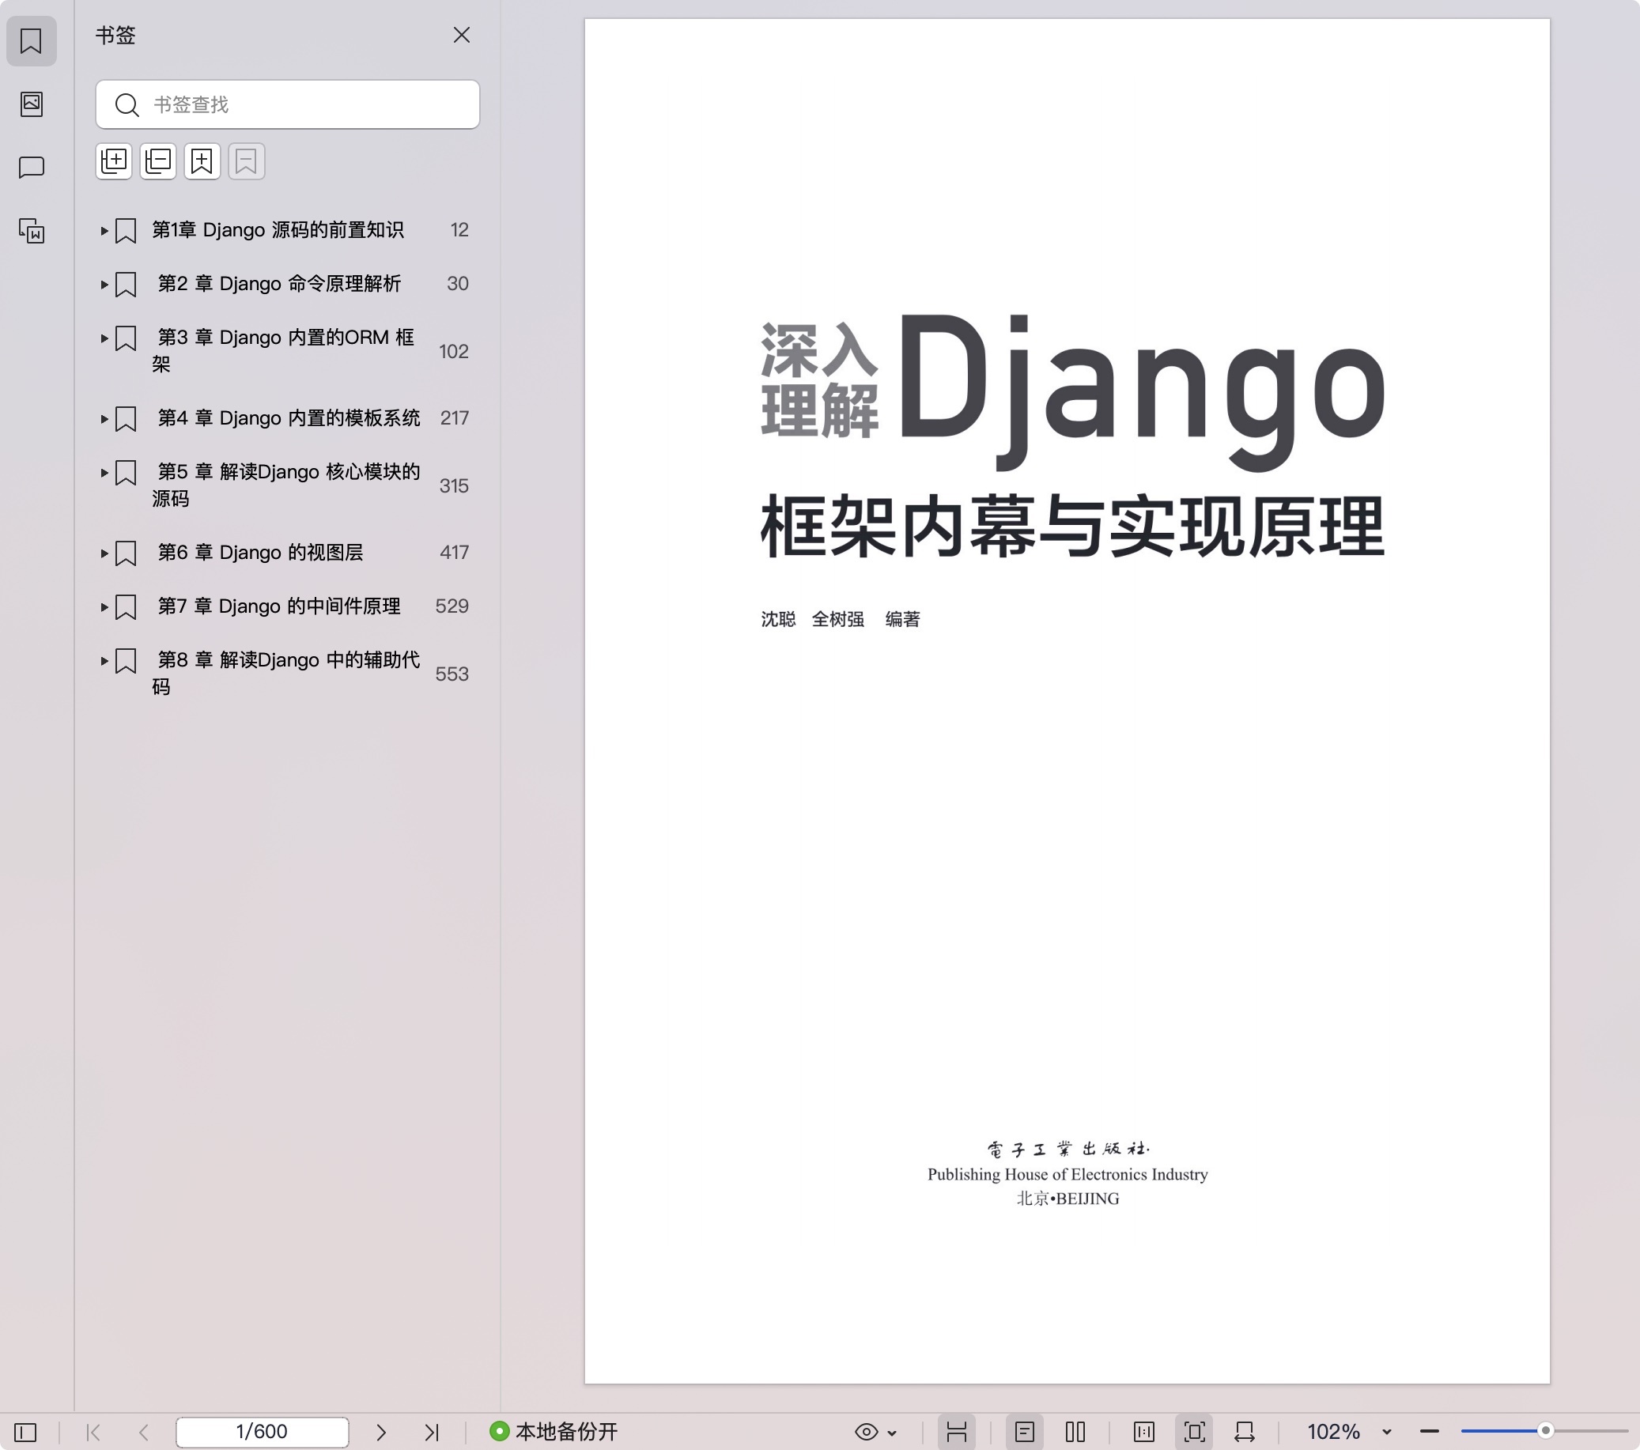Image resolution: width=1640 pixels, height=1450 pixels.
Task: Expand chapter 3 Django 内置的ORM 框架
Action: (104, 338)
